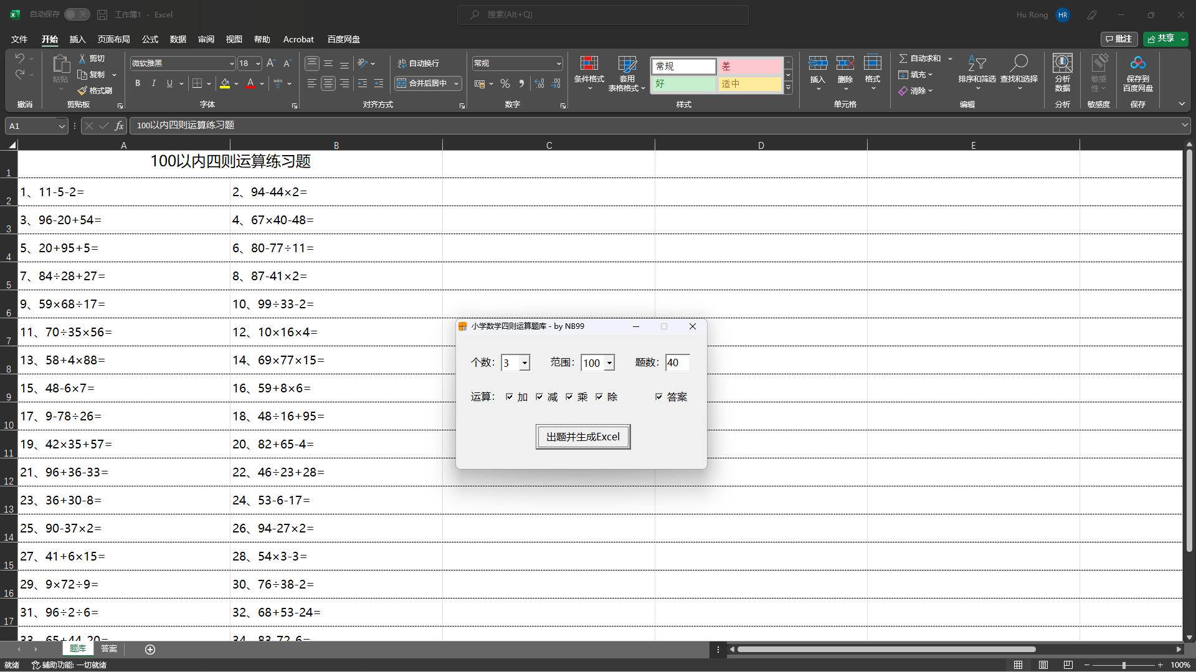Apply bold formatting with the B icon

[x=138, y=83]
